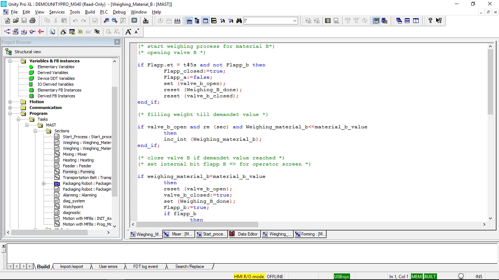The width and height of the screenshot is (499, 280).
Task: Click the IF statement icon in ST toolbar
Action: (x=7, y=32)
